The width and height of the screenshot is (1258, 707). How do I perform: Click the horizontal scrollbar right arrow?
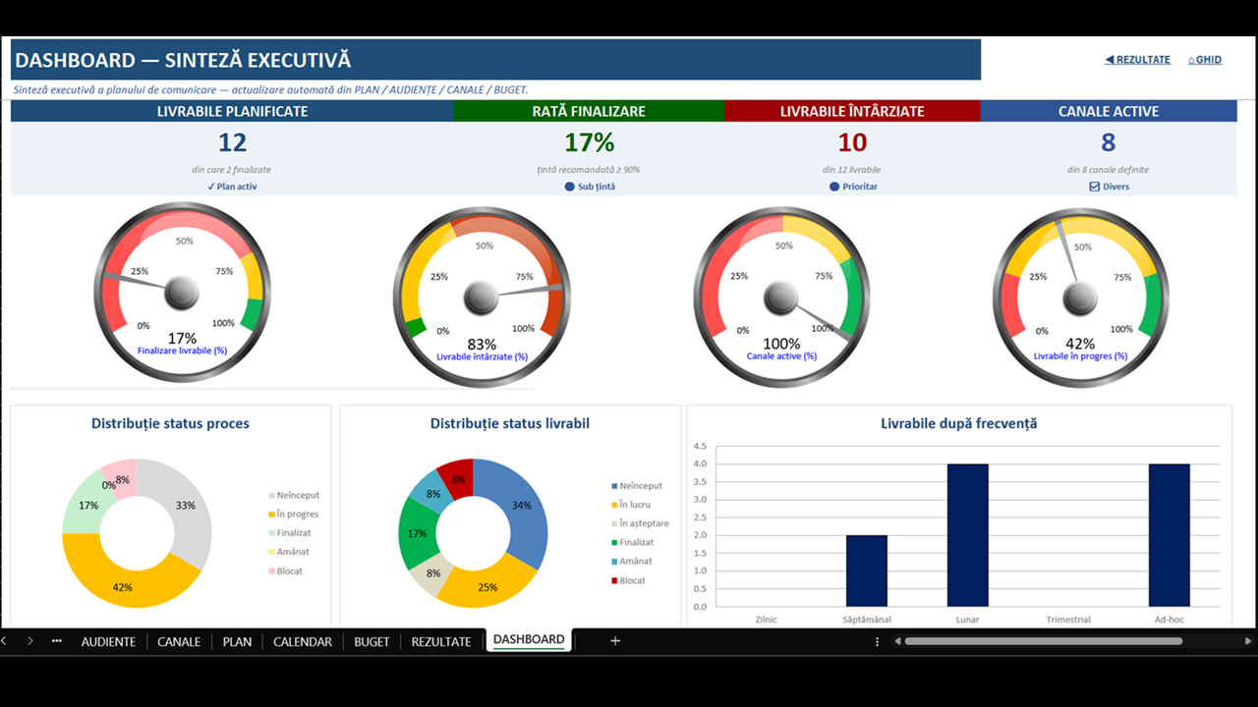click(x=1248, y=641)
